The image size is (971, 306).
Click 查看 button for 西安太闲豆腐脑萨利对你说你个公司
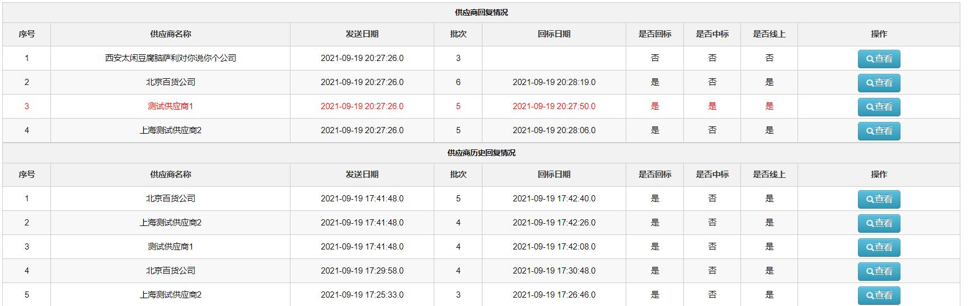point(879,59)
